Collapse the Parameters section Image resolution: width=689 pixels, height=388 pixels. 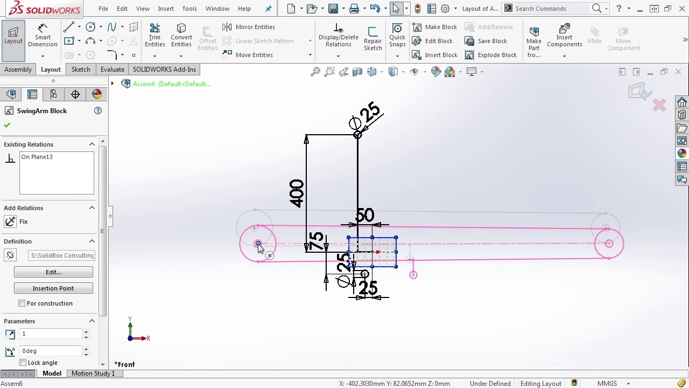[92, 321]
